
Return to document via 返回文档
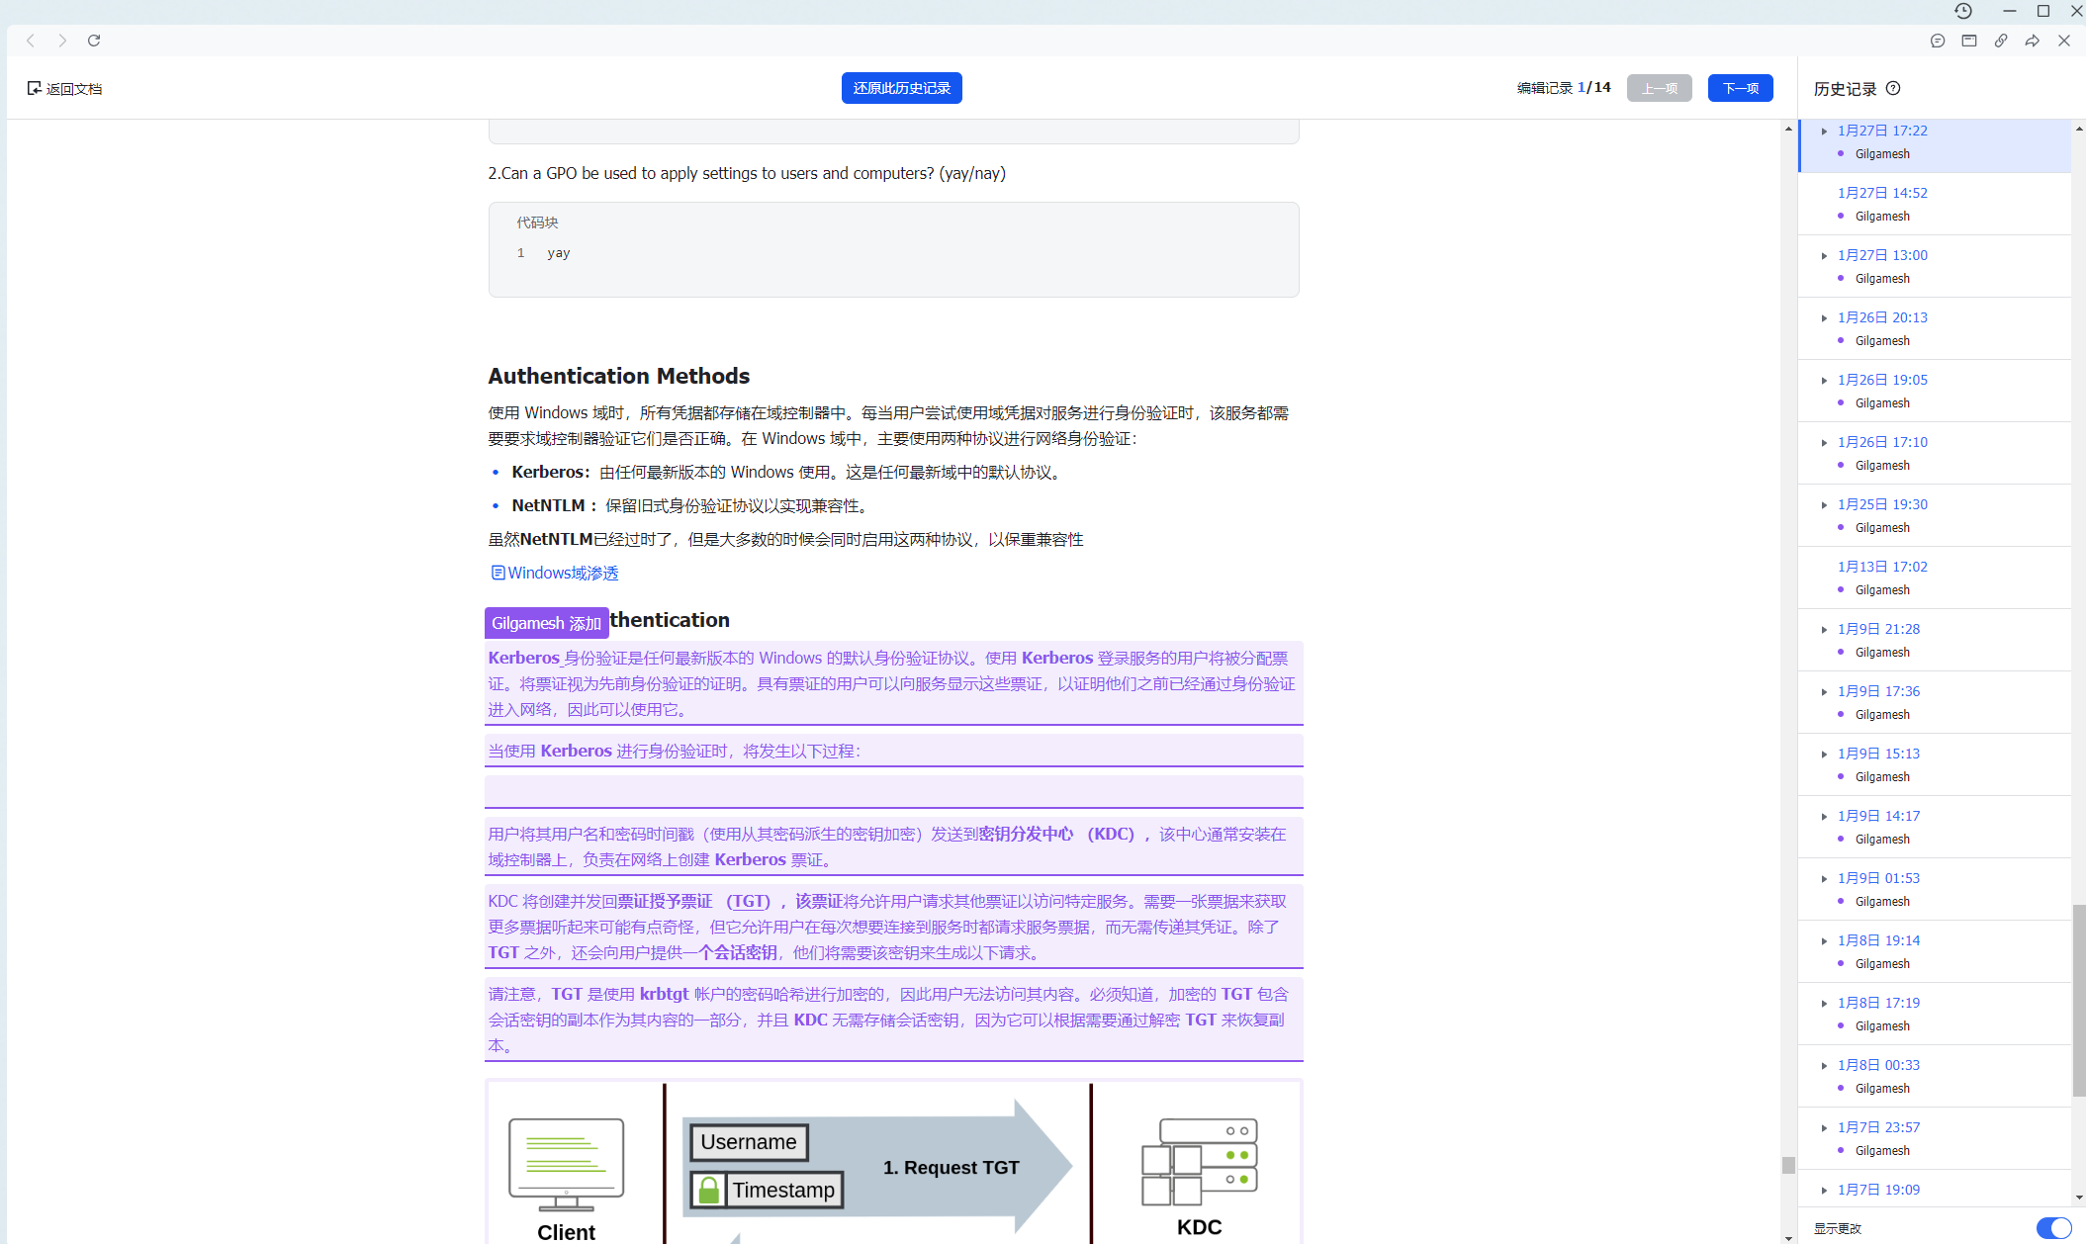65,88
